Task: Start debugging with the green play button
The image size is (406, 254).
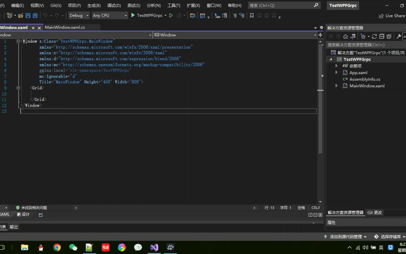Action: (133, 15)
